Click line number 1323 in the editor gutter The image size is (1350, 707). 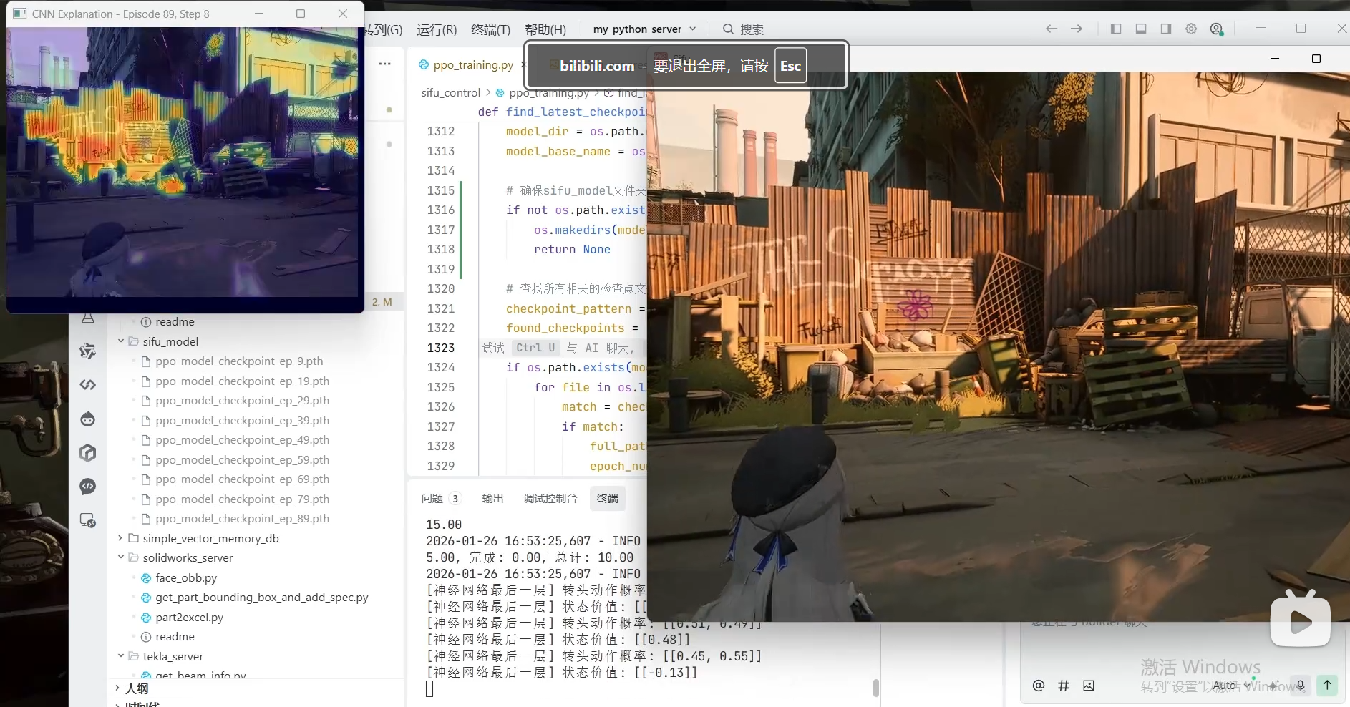pyautogui.click(x=440, y=348)
